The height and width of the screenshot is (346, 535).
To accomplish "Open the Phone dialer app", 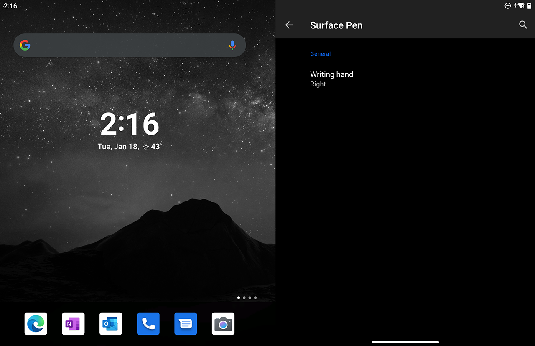I will [148, 324].
